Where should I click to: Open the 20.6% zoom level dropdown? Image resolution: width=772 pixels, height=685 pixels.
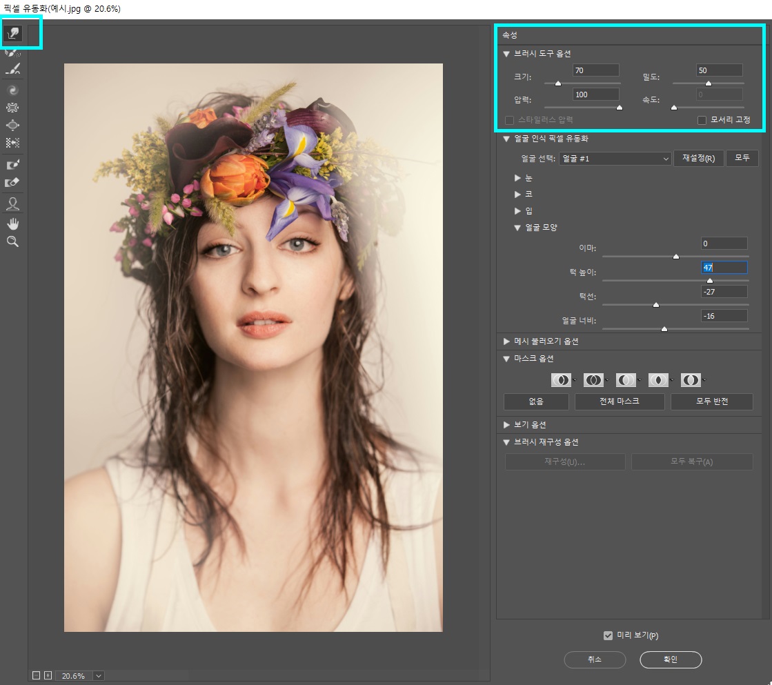99,675
